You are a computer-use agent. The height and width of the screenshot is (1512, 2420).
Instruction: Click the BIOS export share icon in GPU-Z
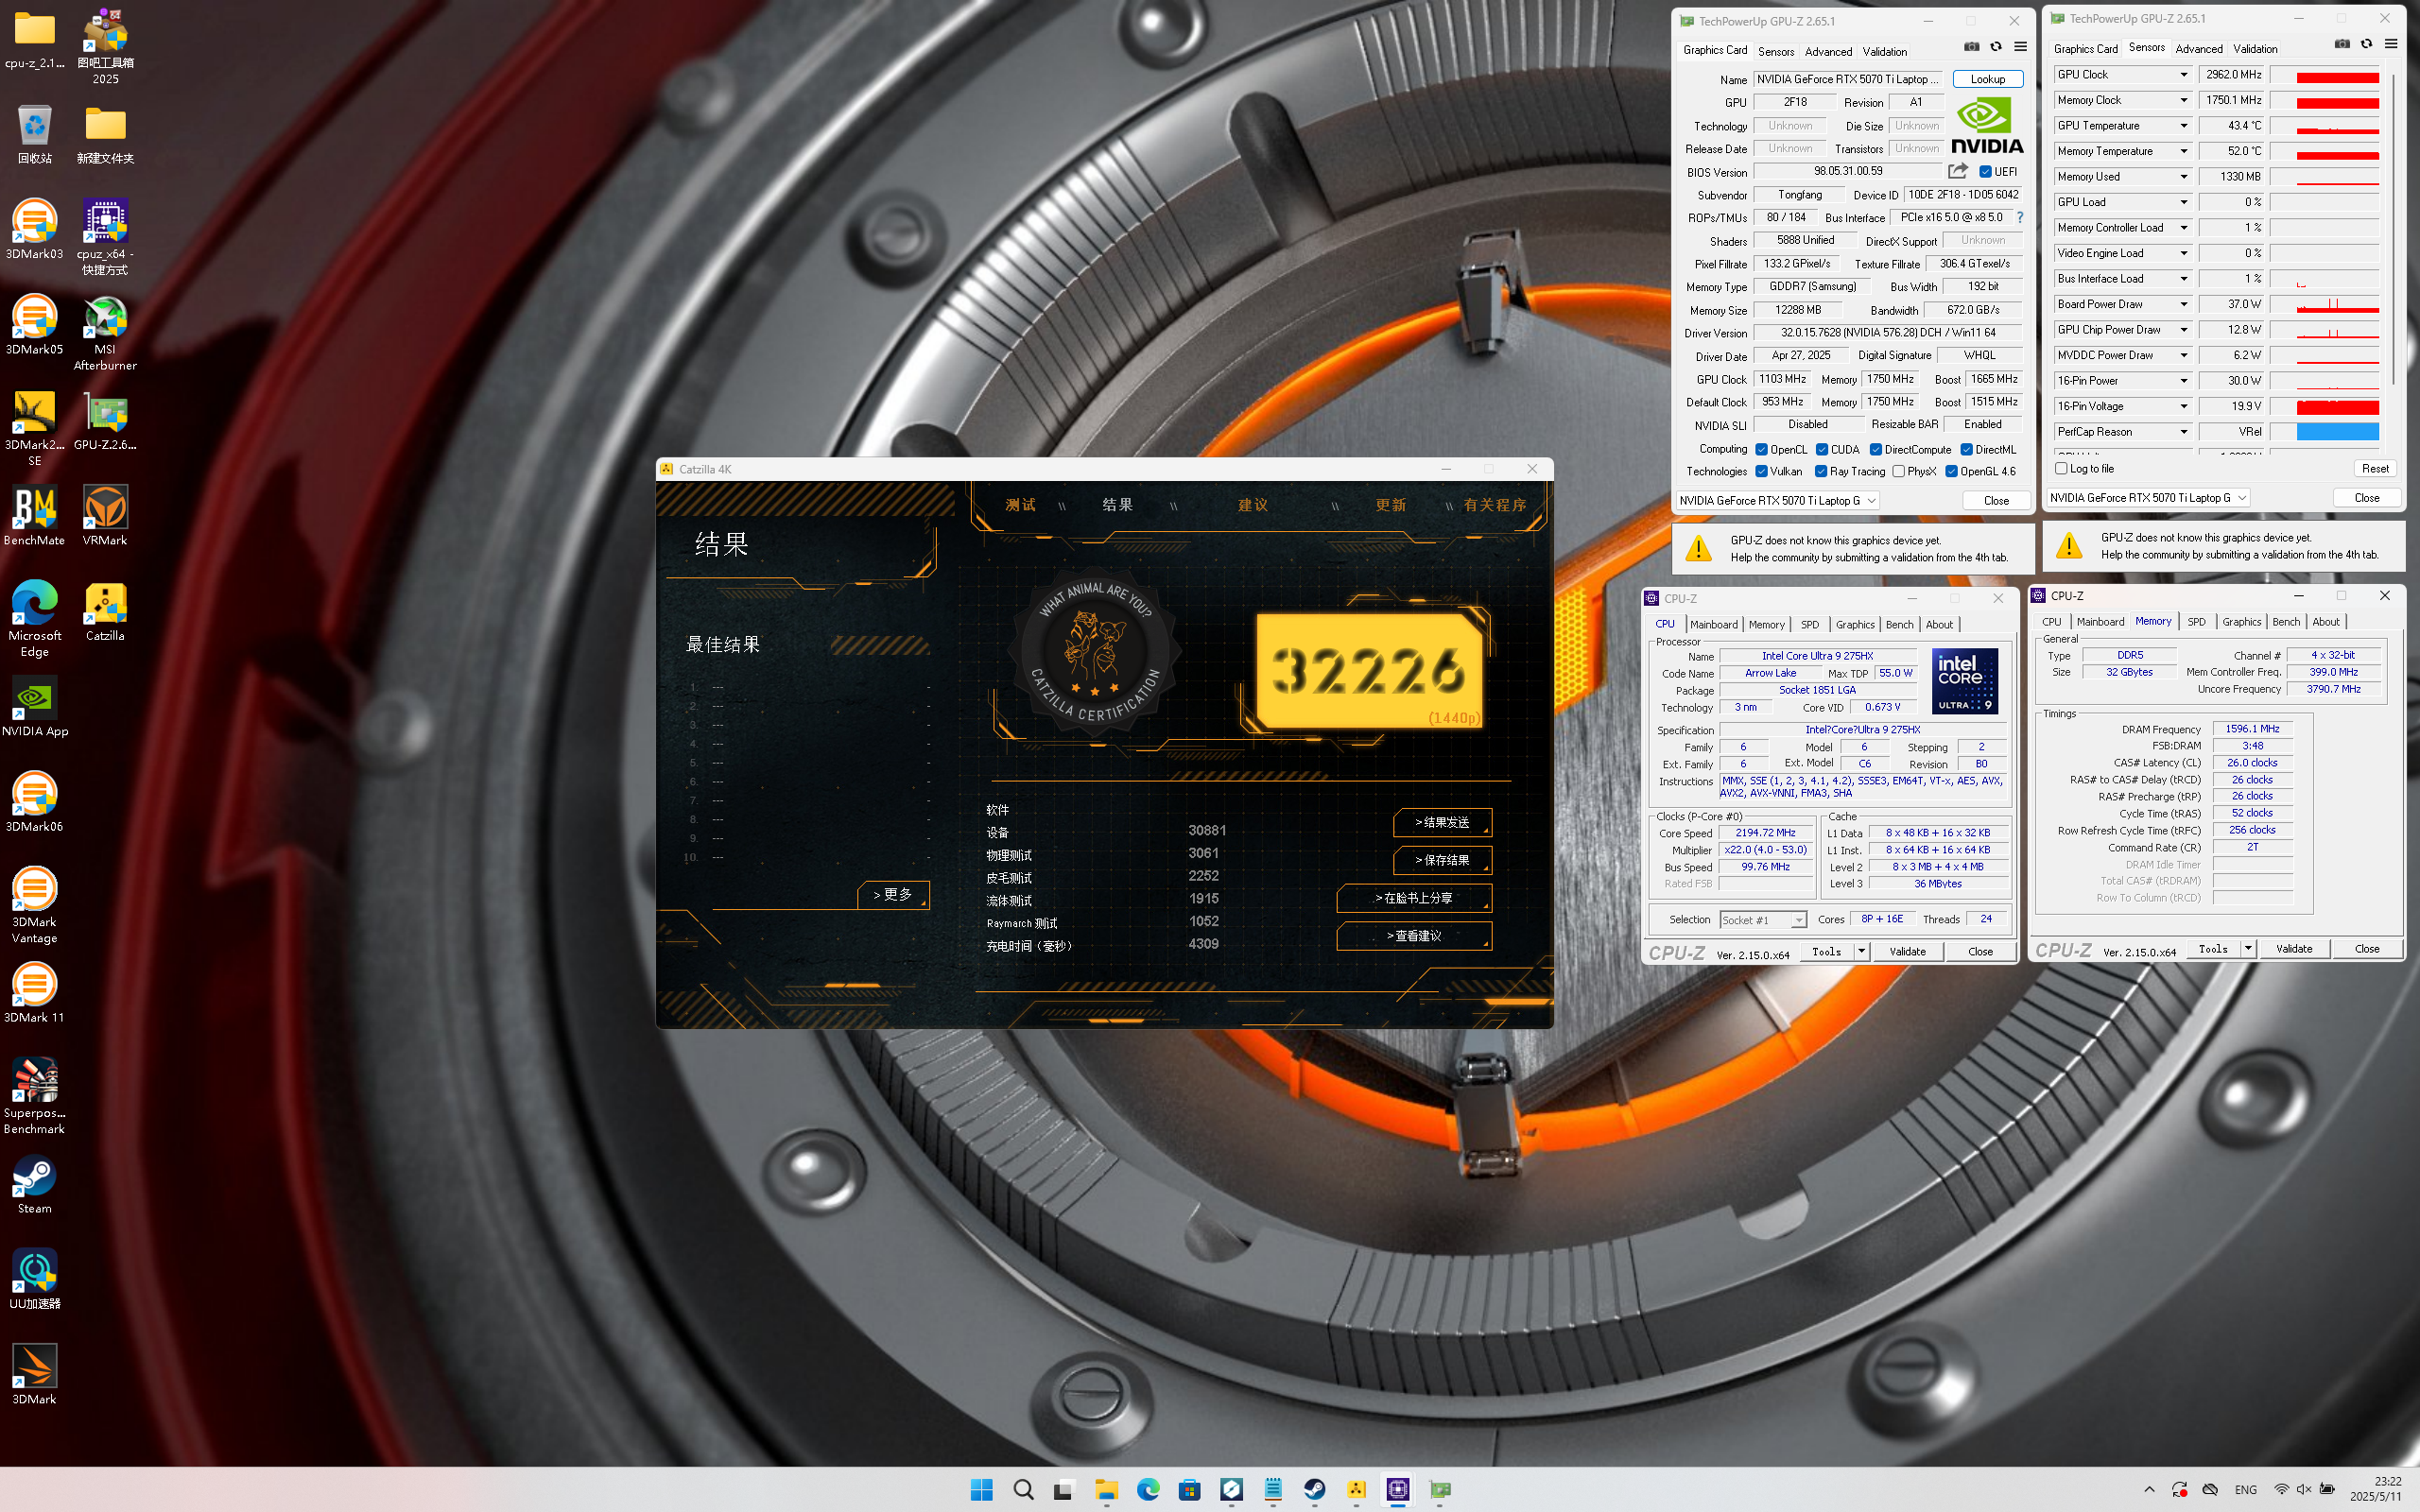pos(1958,171)
